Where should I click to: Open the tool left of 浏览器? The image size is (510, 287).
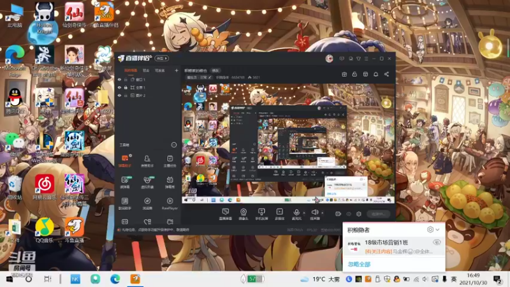[124, 203]
